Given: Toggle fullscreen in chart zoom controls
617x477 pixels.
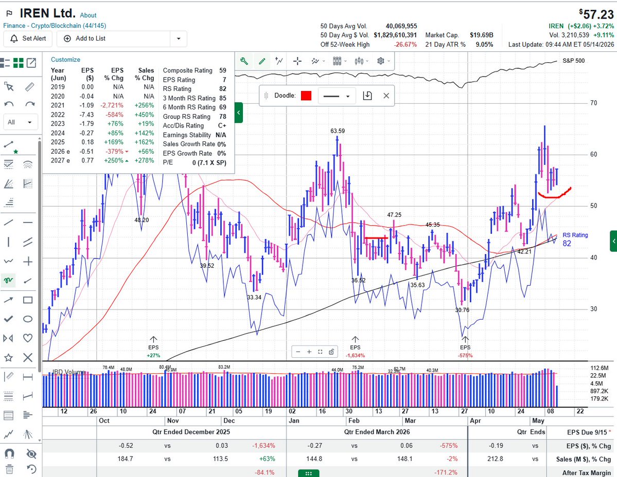Looking at the screenshot, I should coord(320,352).
